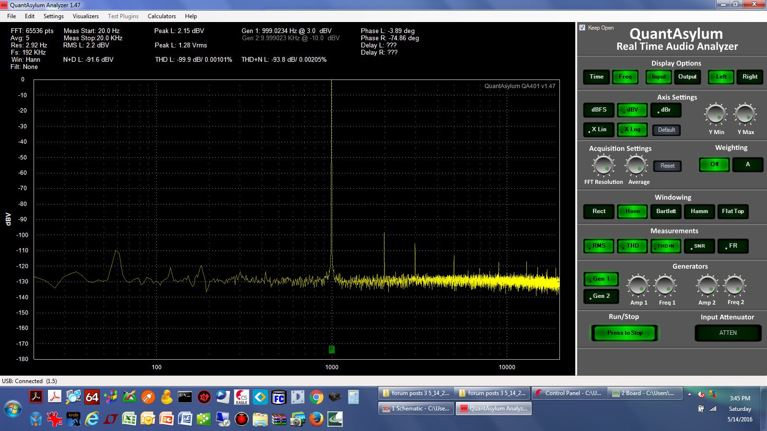This screenshot has height=431, width=767.
Task: Click the Average knob
Action: coord(637,166)
